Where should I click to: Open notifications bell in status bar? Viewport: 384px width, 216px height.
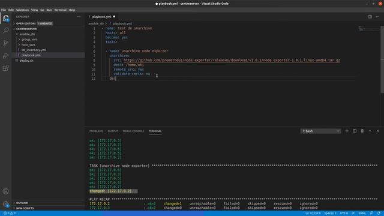[x=379, y=214]
